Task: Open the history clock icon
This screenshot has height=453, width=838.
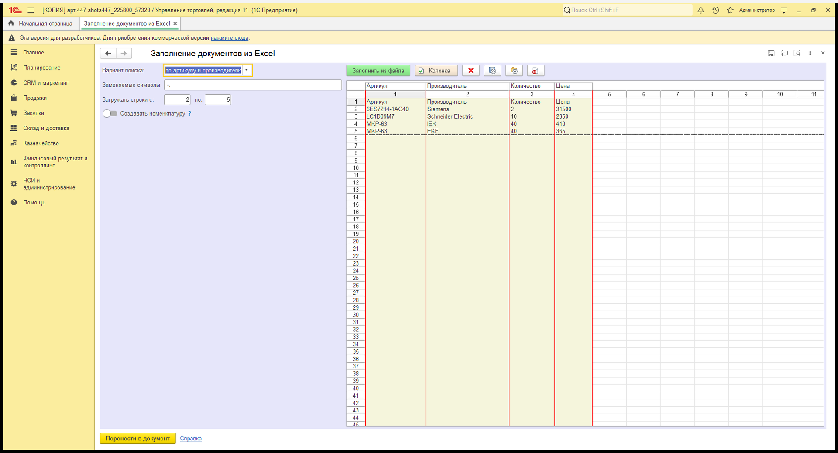Action: [715, 10]
